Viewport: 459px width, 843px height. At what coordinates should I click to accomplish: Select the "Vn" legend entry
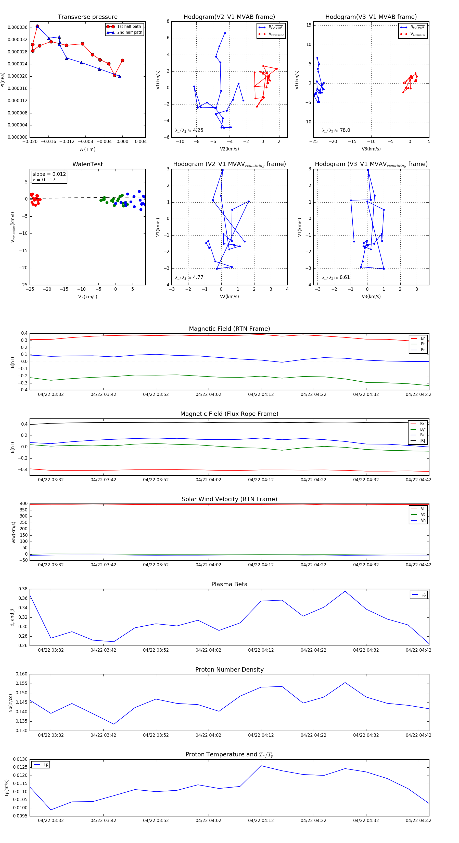point(418,520)
